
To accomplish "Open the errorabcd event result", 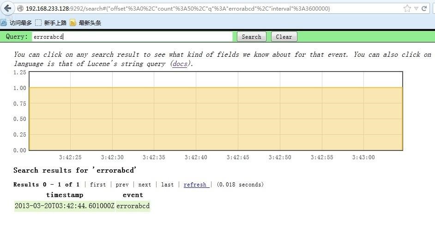I will tap(133, 206).
